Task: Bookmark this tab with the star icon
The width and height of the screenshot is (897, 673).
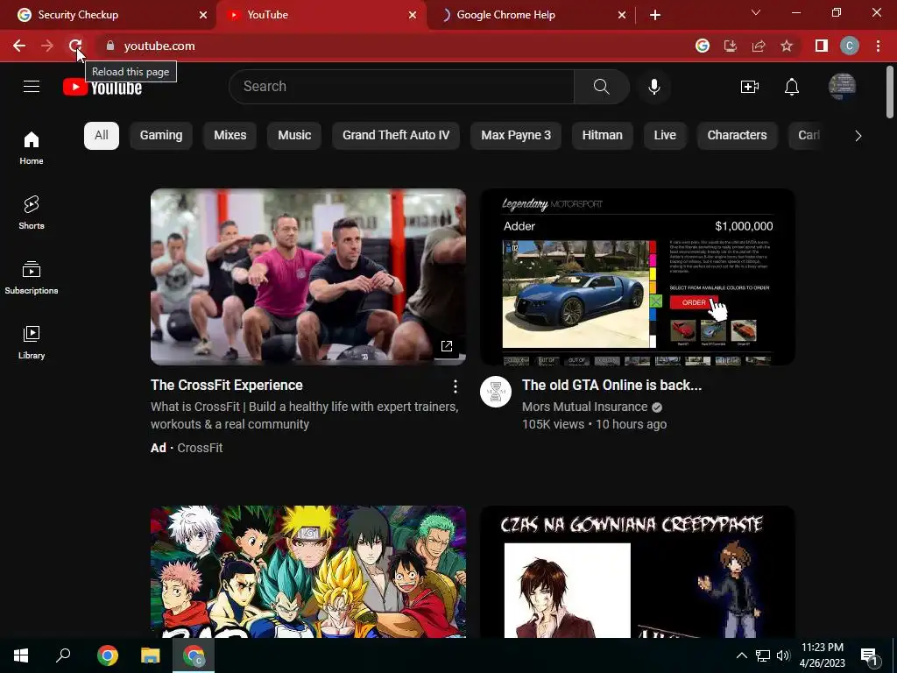Action: (787, 46)
